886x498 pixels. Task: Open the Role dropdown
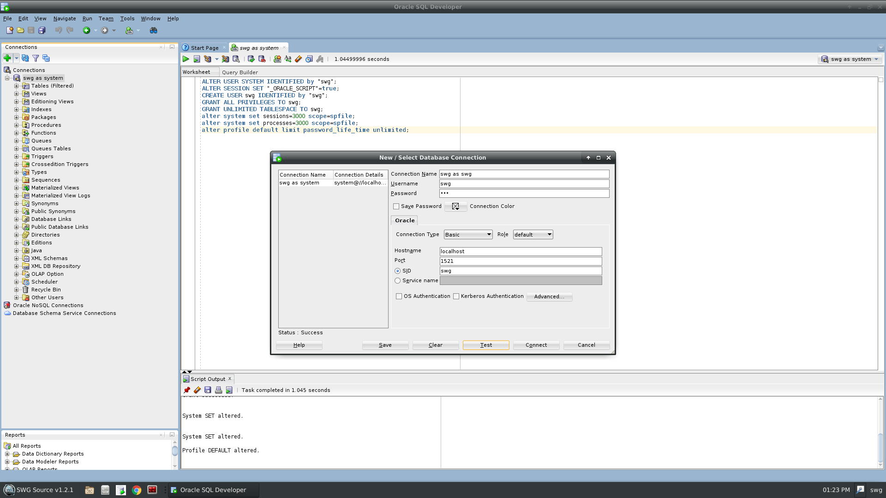(x=533, y=235)
